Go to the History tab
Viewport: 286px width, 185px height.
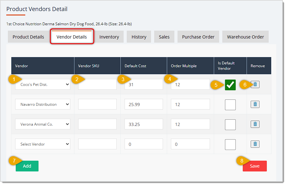139,37
